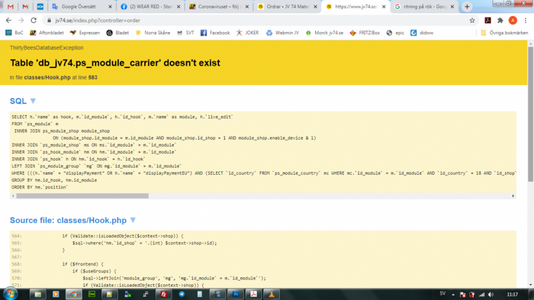The image size is (534, 300).
Task: Open Adobe Reader from the taskbar
Action: (254, 294)
